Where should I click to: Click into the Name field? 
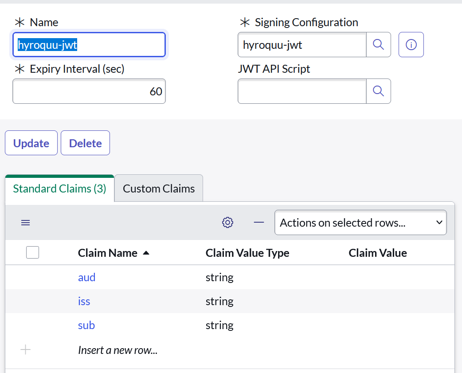click(x=89, y=44)
